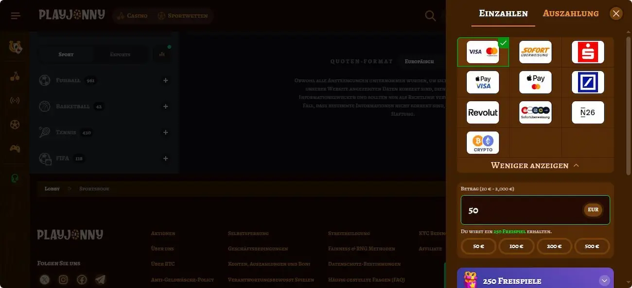Viewport: 632px width, 288px height.
Task: Open the Selbstsperrung footer link
Action: tap(248, 233)
